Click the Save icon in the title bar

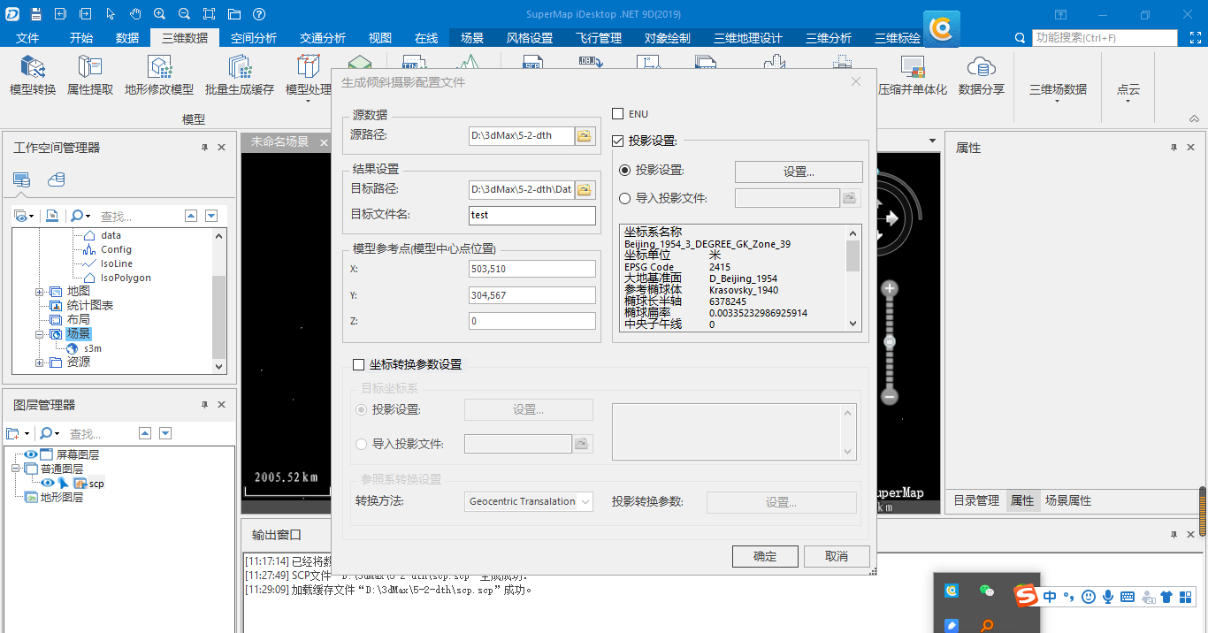(35, 14)
